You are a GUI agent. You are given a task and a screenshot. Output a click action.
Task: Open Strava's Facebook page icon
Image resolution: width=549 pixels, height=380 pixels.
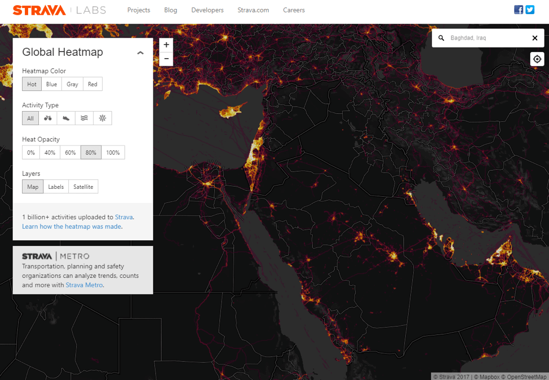tap(519, 10)
